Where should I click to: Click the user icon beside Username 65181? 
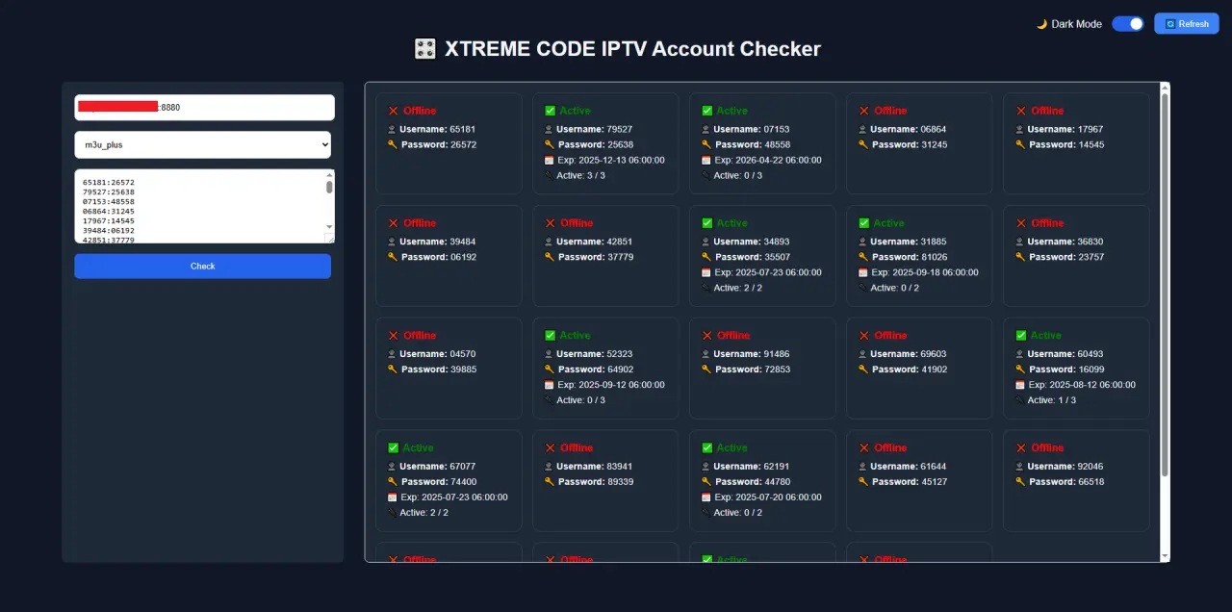(392, 129)
